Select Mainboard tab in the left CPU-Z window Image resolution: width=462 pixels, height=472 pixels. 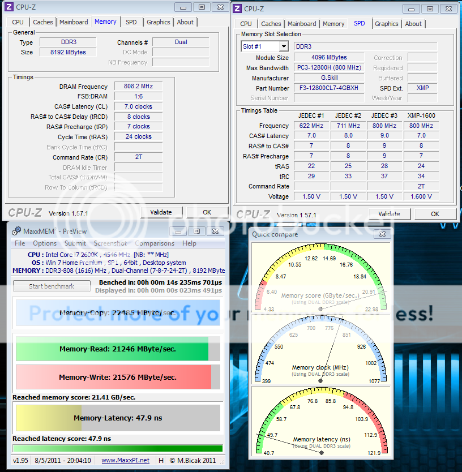coord(74,22)
